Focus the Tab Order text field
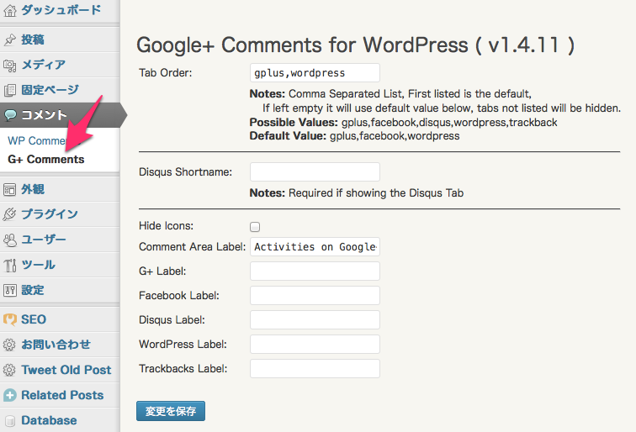Screen dimensions: 636x432 (x=315, y=73)
